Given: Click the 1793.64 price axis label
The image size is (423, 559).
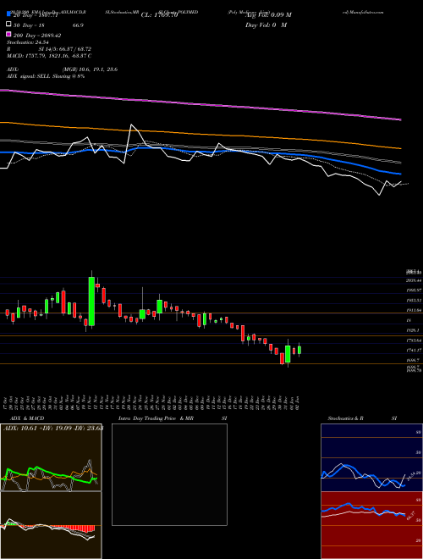Looking at the screenshot, I should point(414,340).
